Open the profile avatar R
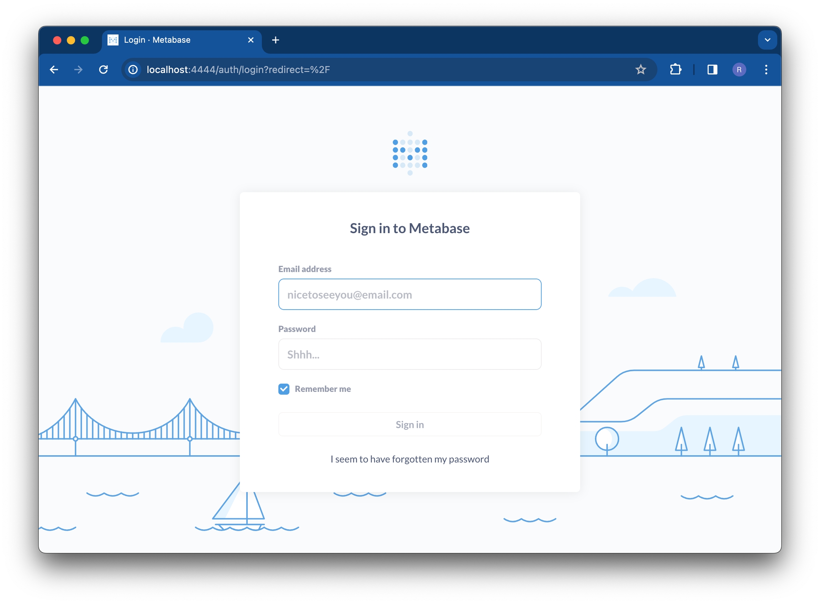This screenshot has height=604, width=820. tap(739, 69)
